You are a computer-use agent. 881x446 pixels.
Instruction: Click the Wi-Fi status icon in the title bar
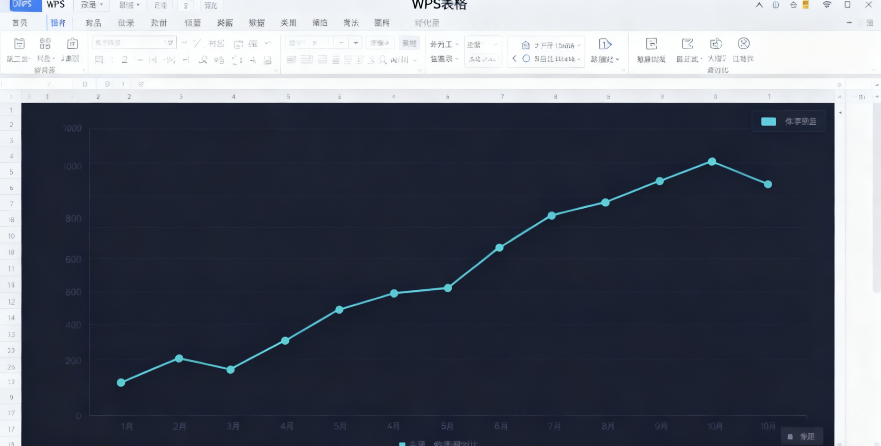pyautogui.click(x=827, y=5)
